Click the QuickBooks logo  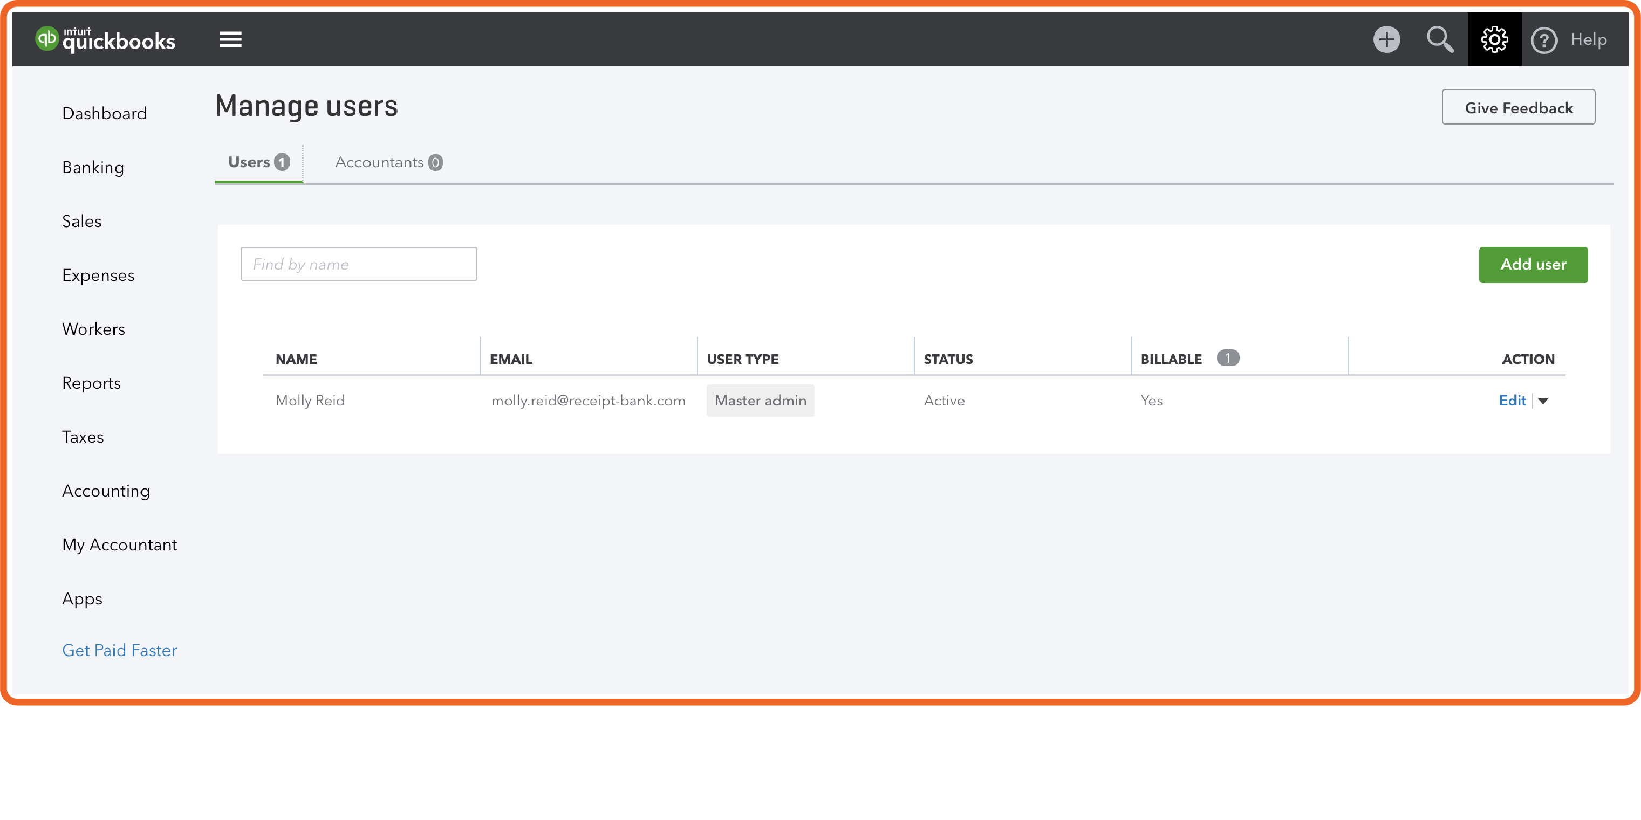105,39
